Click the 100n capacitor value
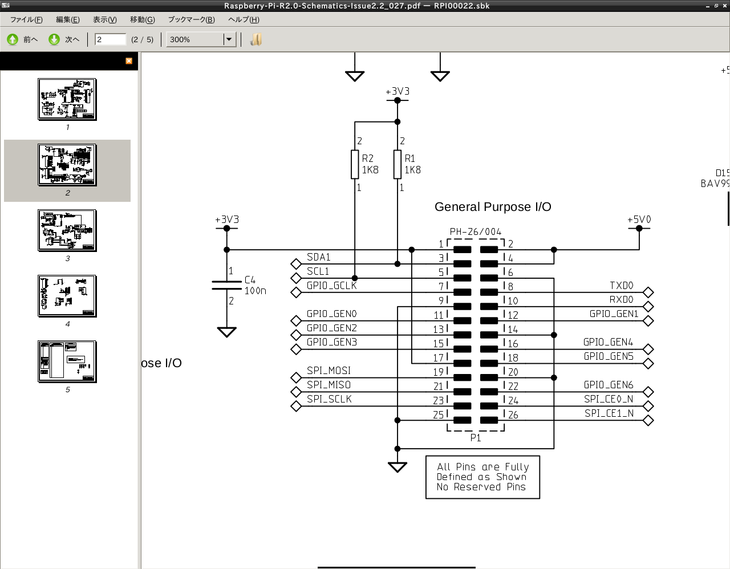This screenshot has height=569, width=730. point(255,291)
